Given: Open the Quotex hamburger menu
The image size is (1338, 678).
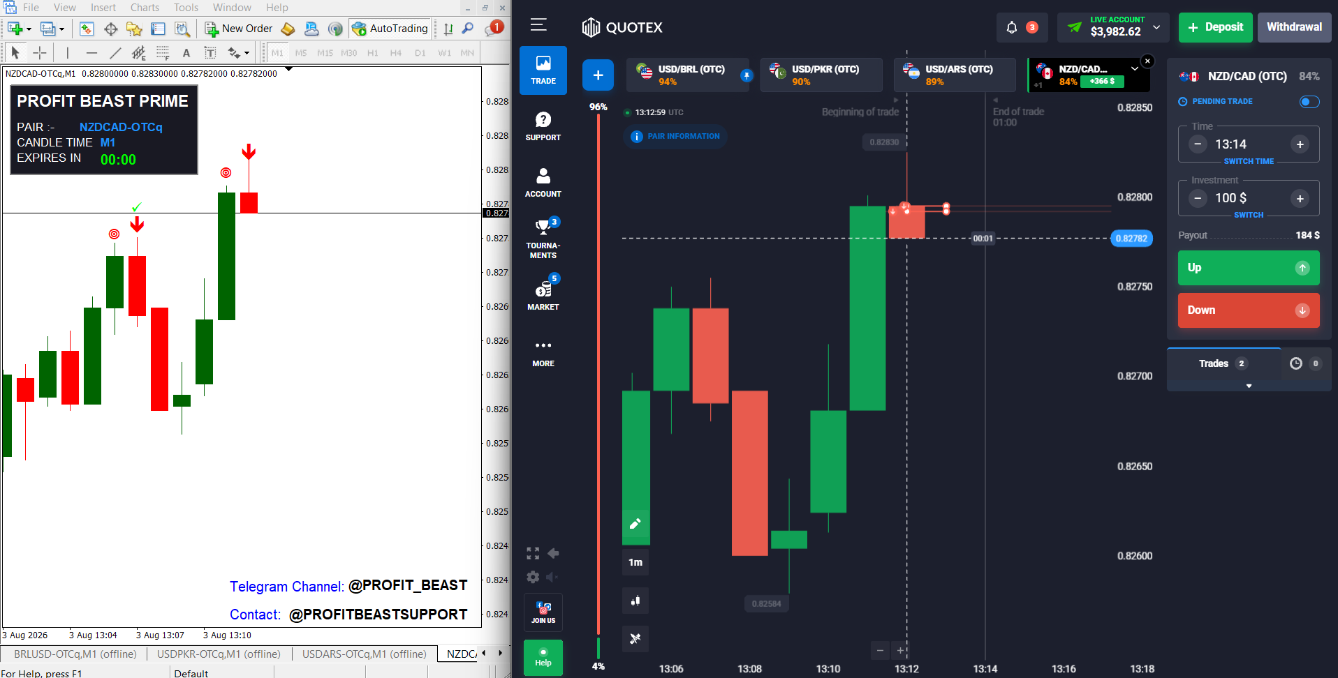Looking at the screenshot, I should pos(538,25).
